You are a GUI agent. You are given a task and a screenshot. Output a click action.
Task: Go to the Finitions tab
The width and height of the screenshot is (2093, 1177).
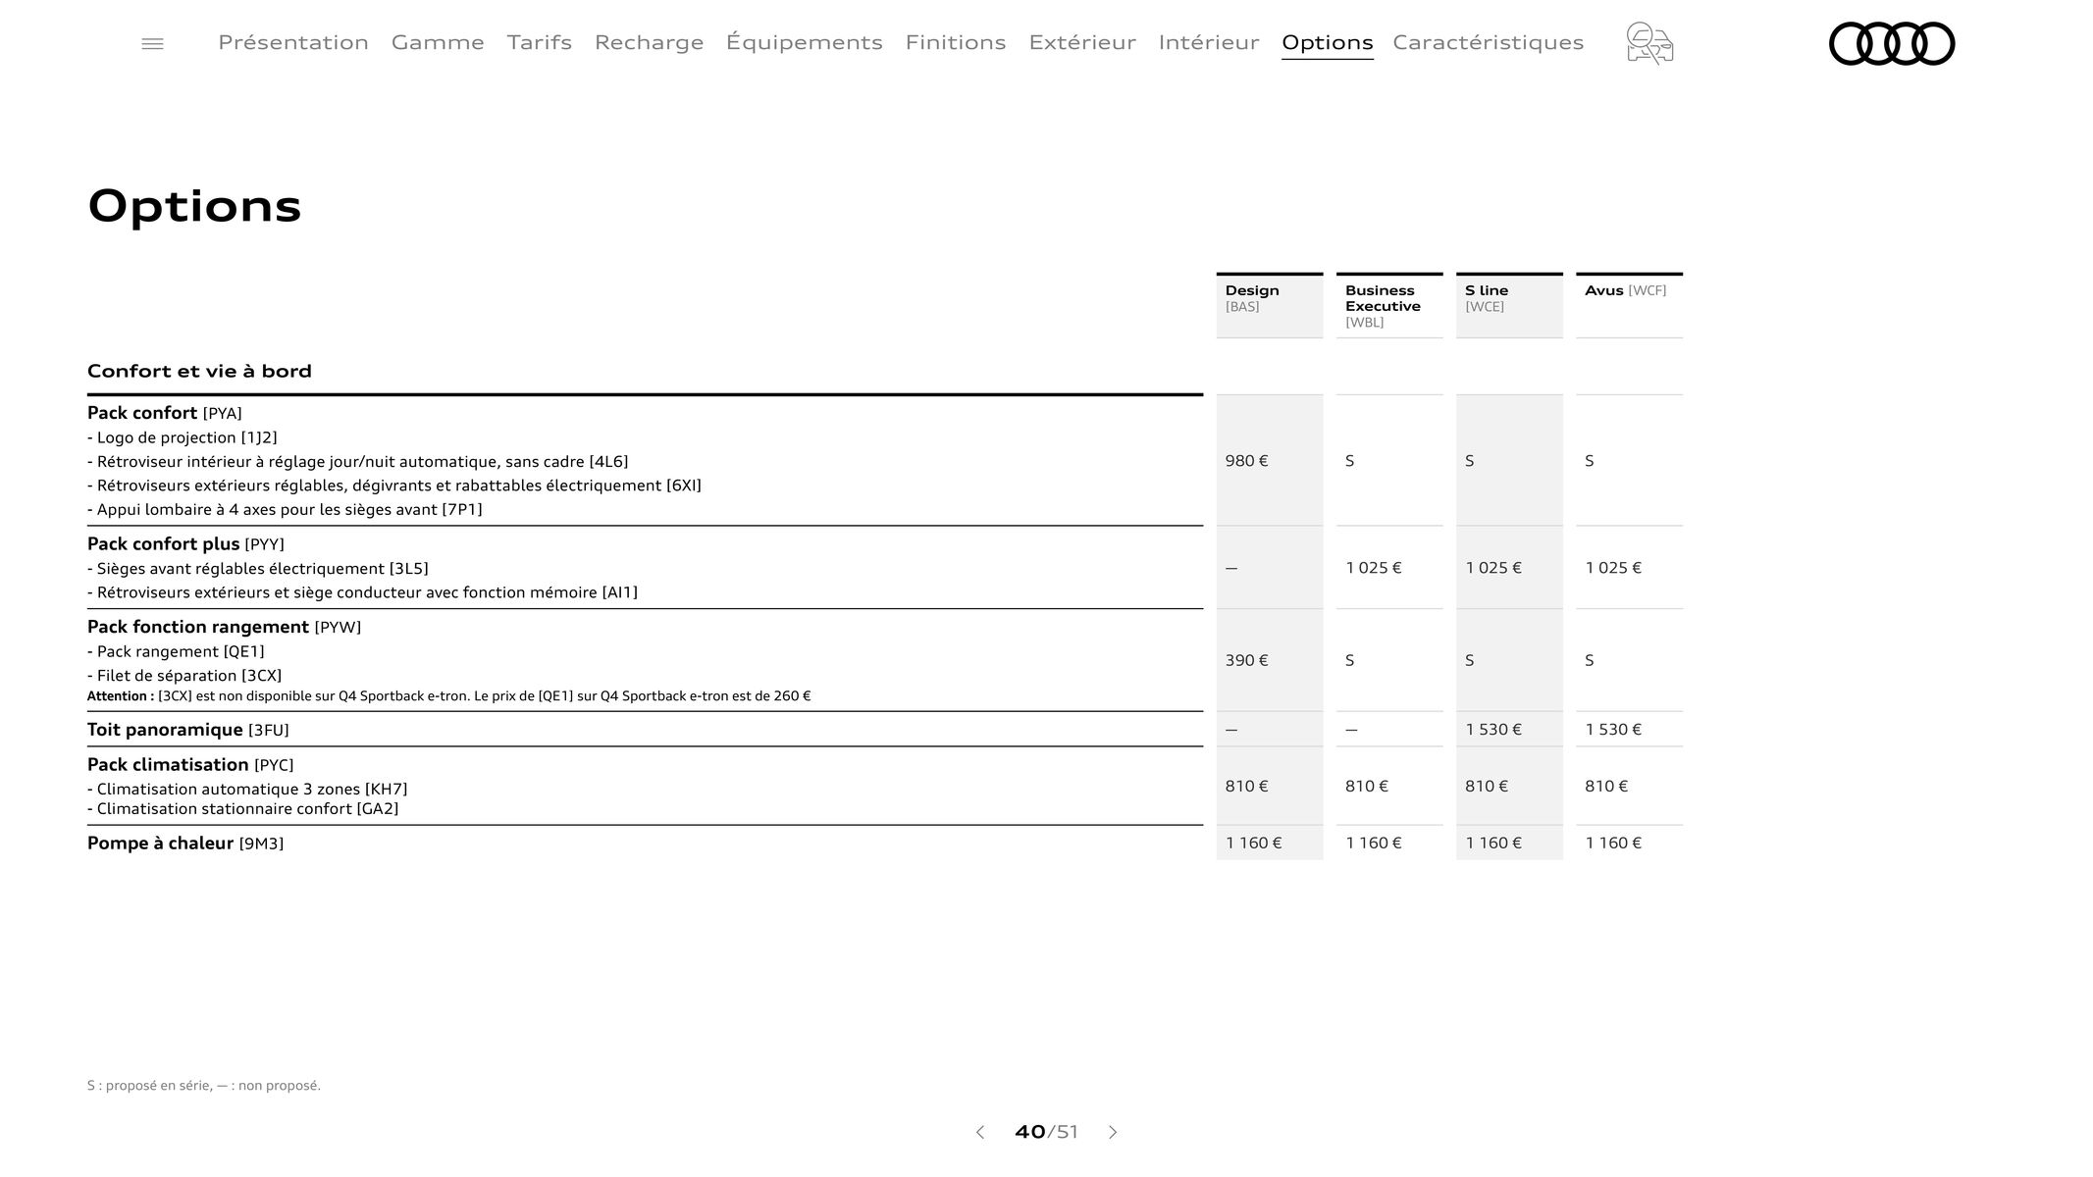956,42
